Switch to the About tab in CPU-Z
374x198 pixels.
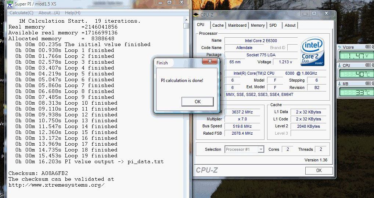[x=290, y=25]
